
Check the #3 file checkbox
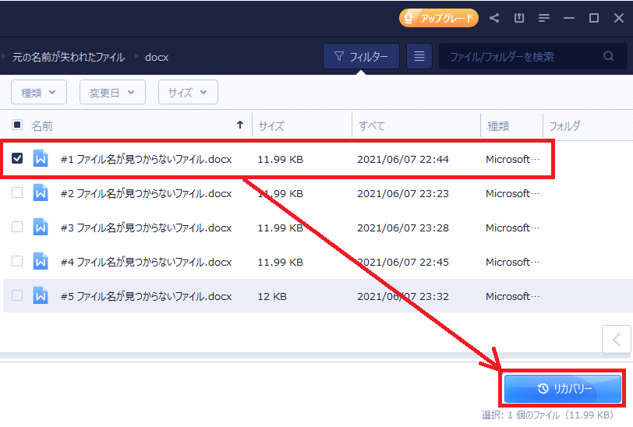(17, 227)
